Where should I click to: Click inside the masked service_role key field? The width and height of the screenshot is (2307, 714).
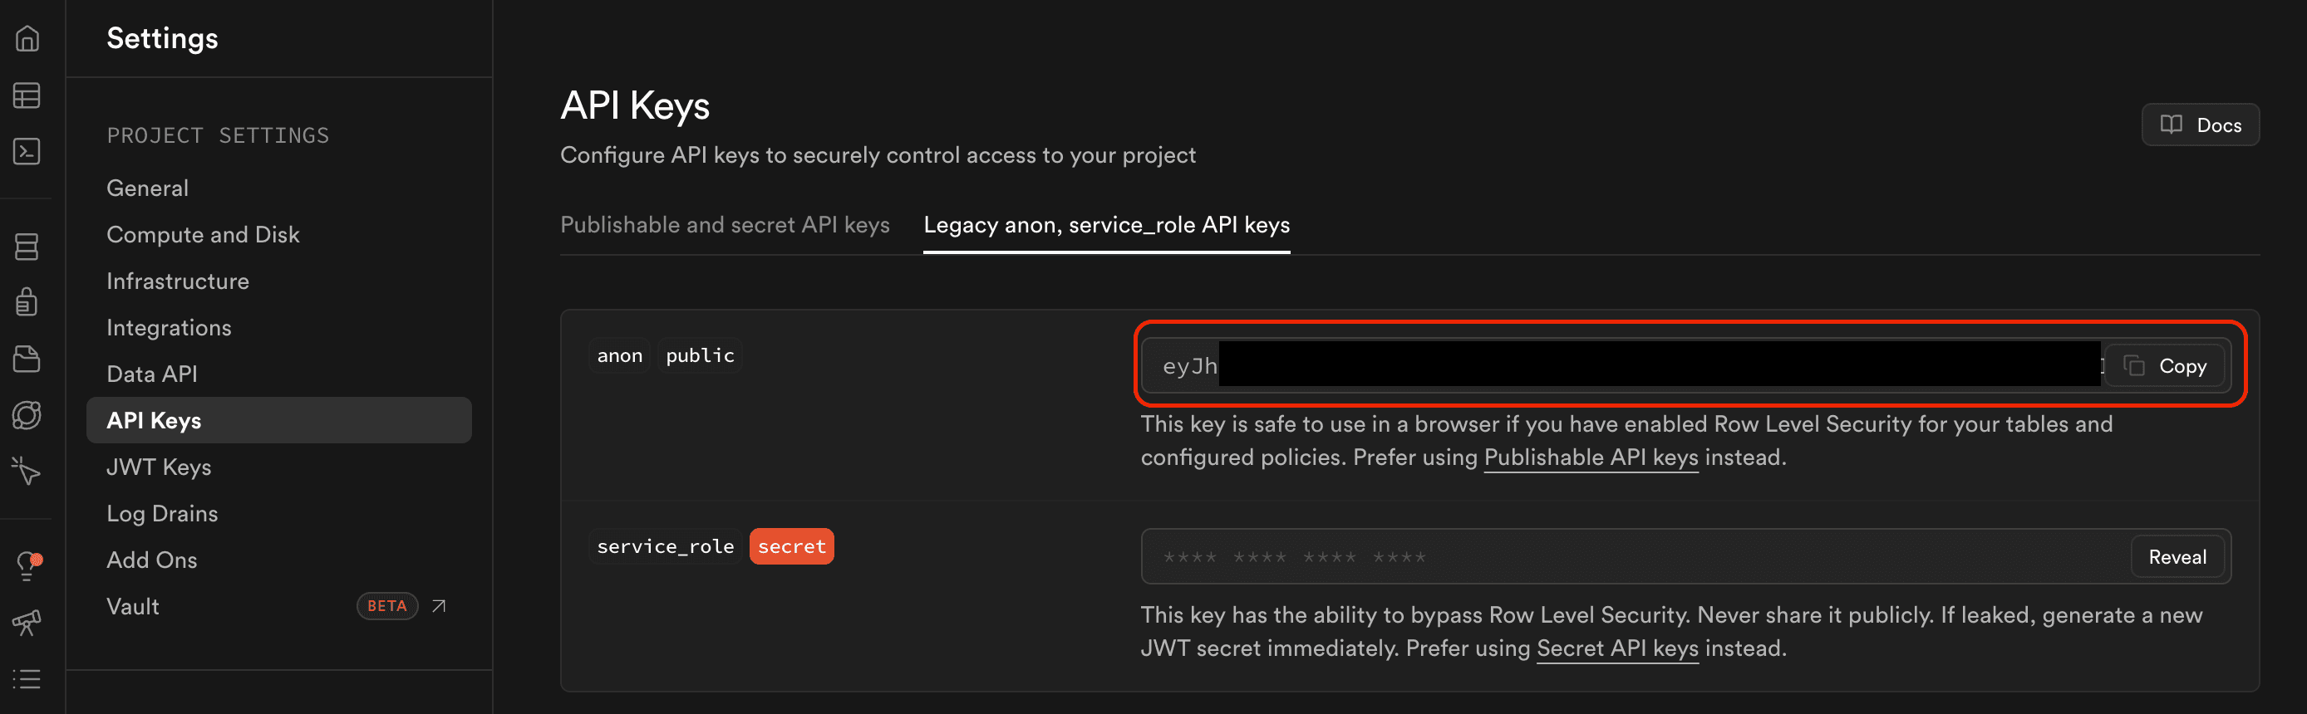1522,555
